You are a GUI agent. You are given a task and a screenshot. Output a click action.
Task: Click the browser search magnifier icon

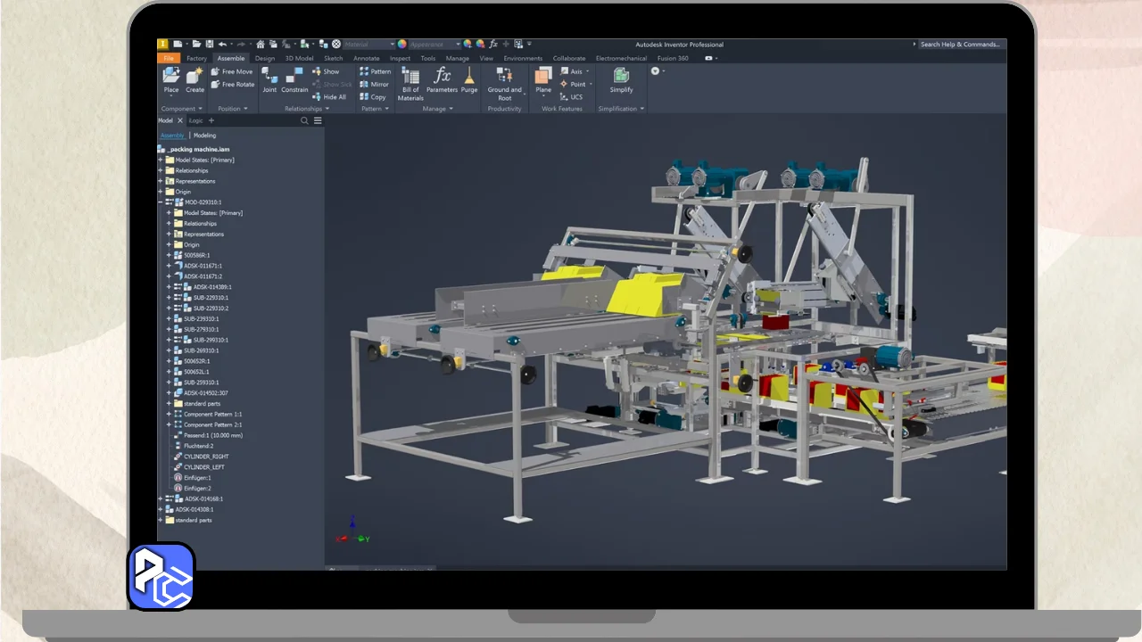304,120
